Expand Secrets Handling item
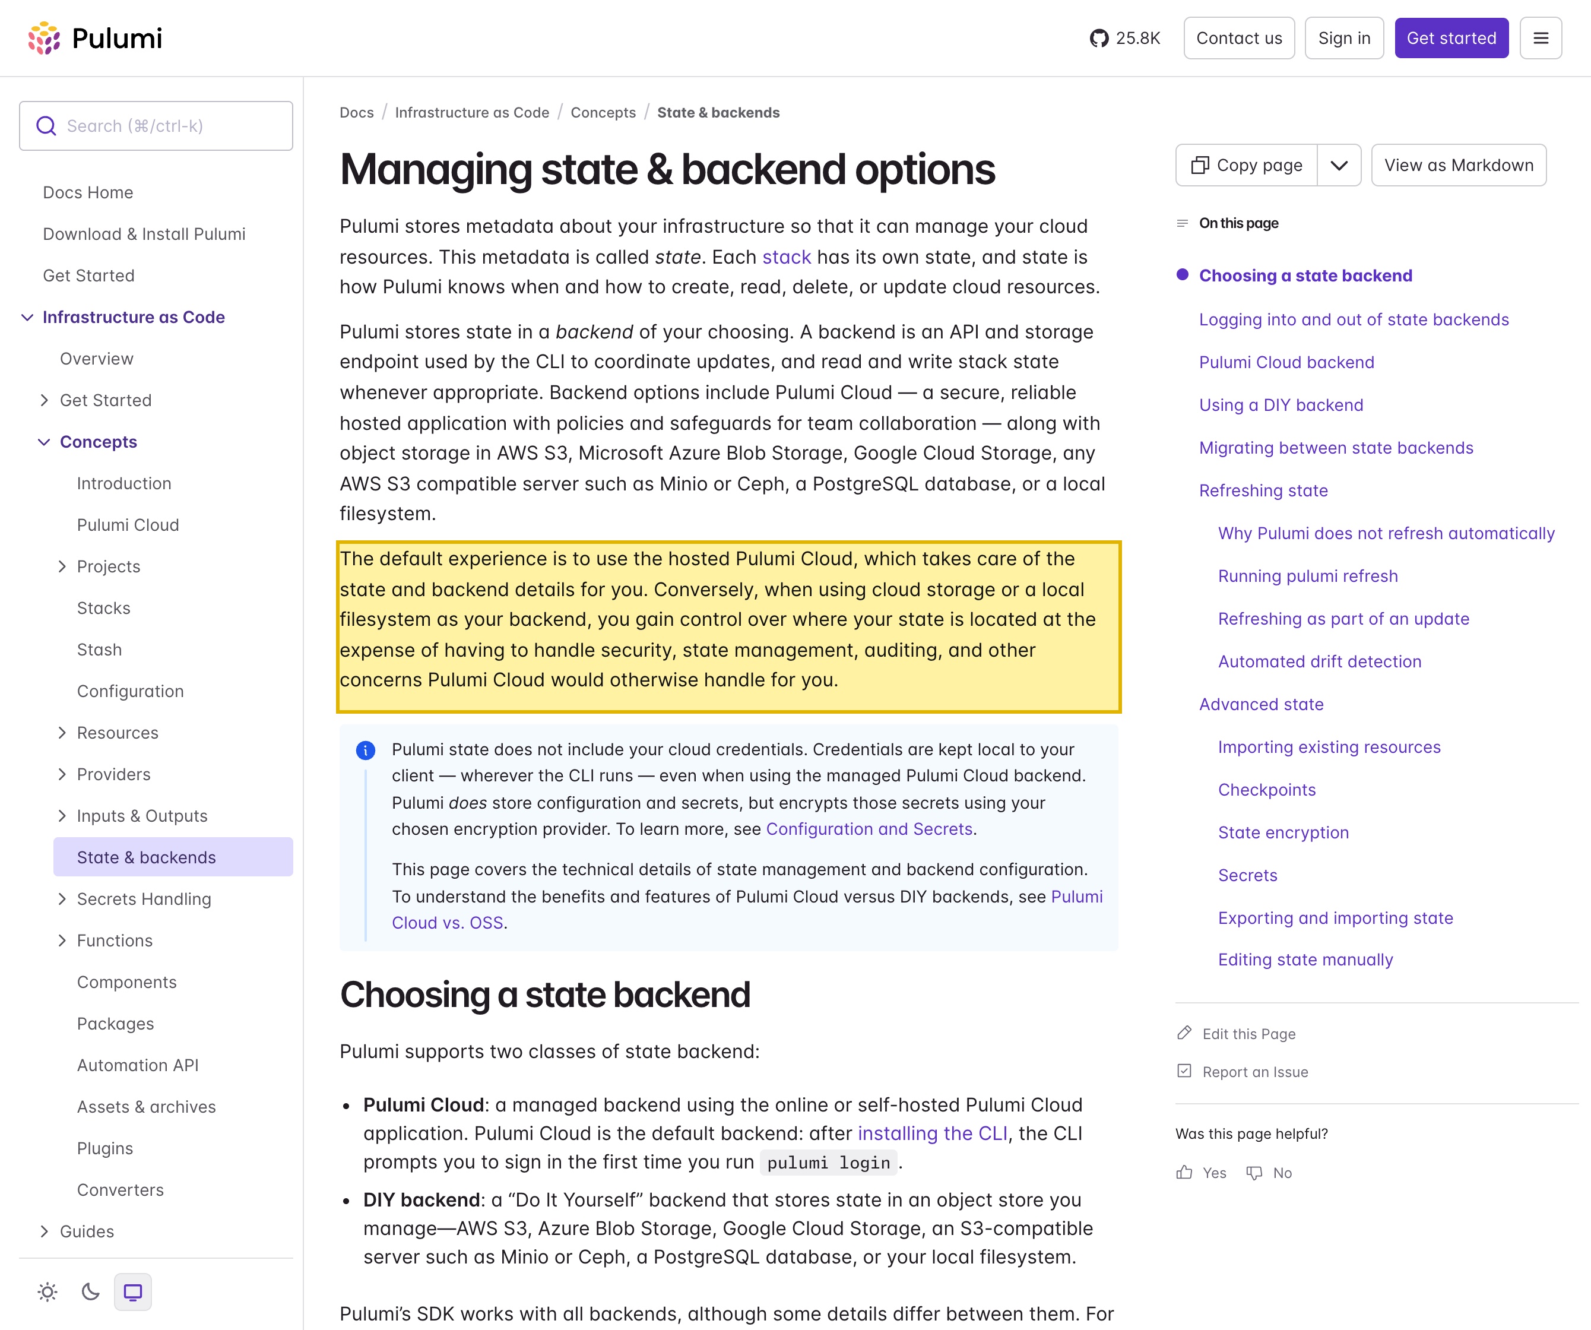Viewport: 1591px width, 1330px height. point(62,899)
